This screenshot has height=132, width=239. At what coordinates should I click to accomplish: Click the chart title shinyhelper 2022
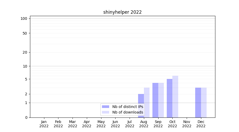[x=122, y=12]
